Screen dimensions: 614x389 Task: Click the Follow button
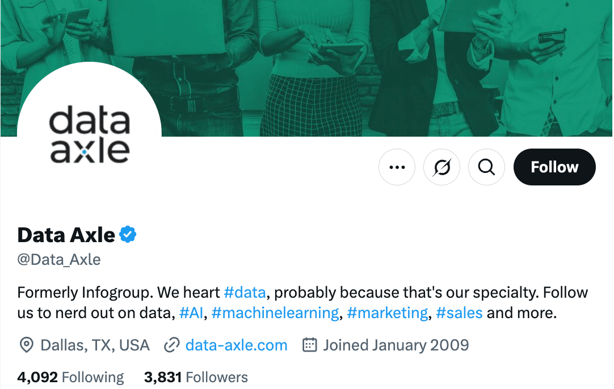click(x=554, y=167)
